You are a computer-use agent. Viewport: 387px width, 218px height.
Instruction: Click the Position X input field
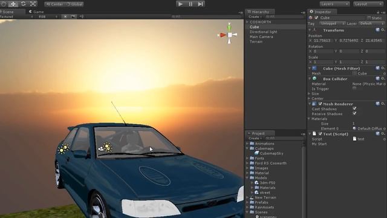tap(323, 41)
